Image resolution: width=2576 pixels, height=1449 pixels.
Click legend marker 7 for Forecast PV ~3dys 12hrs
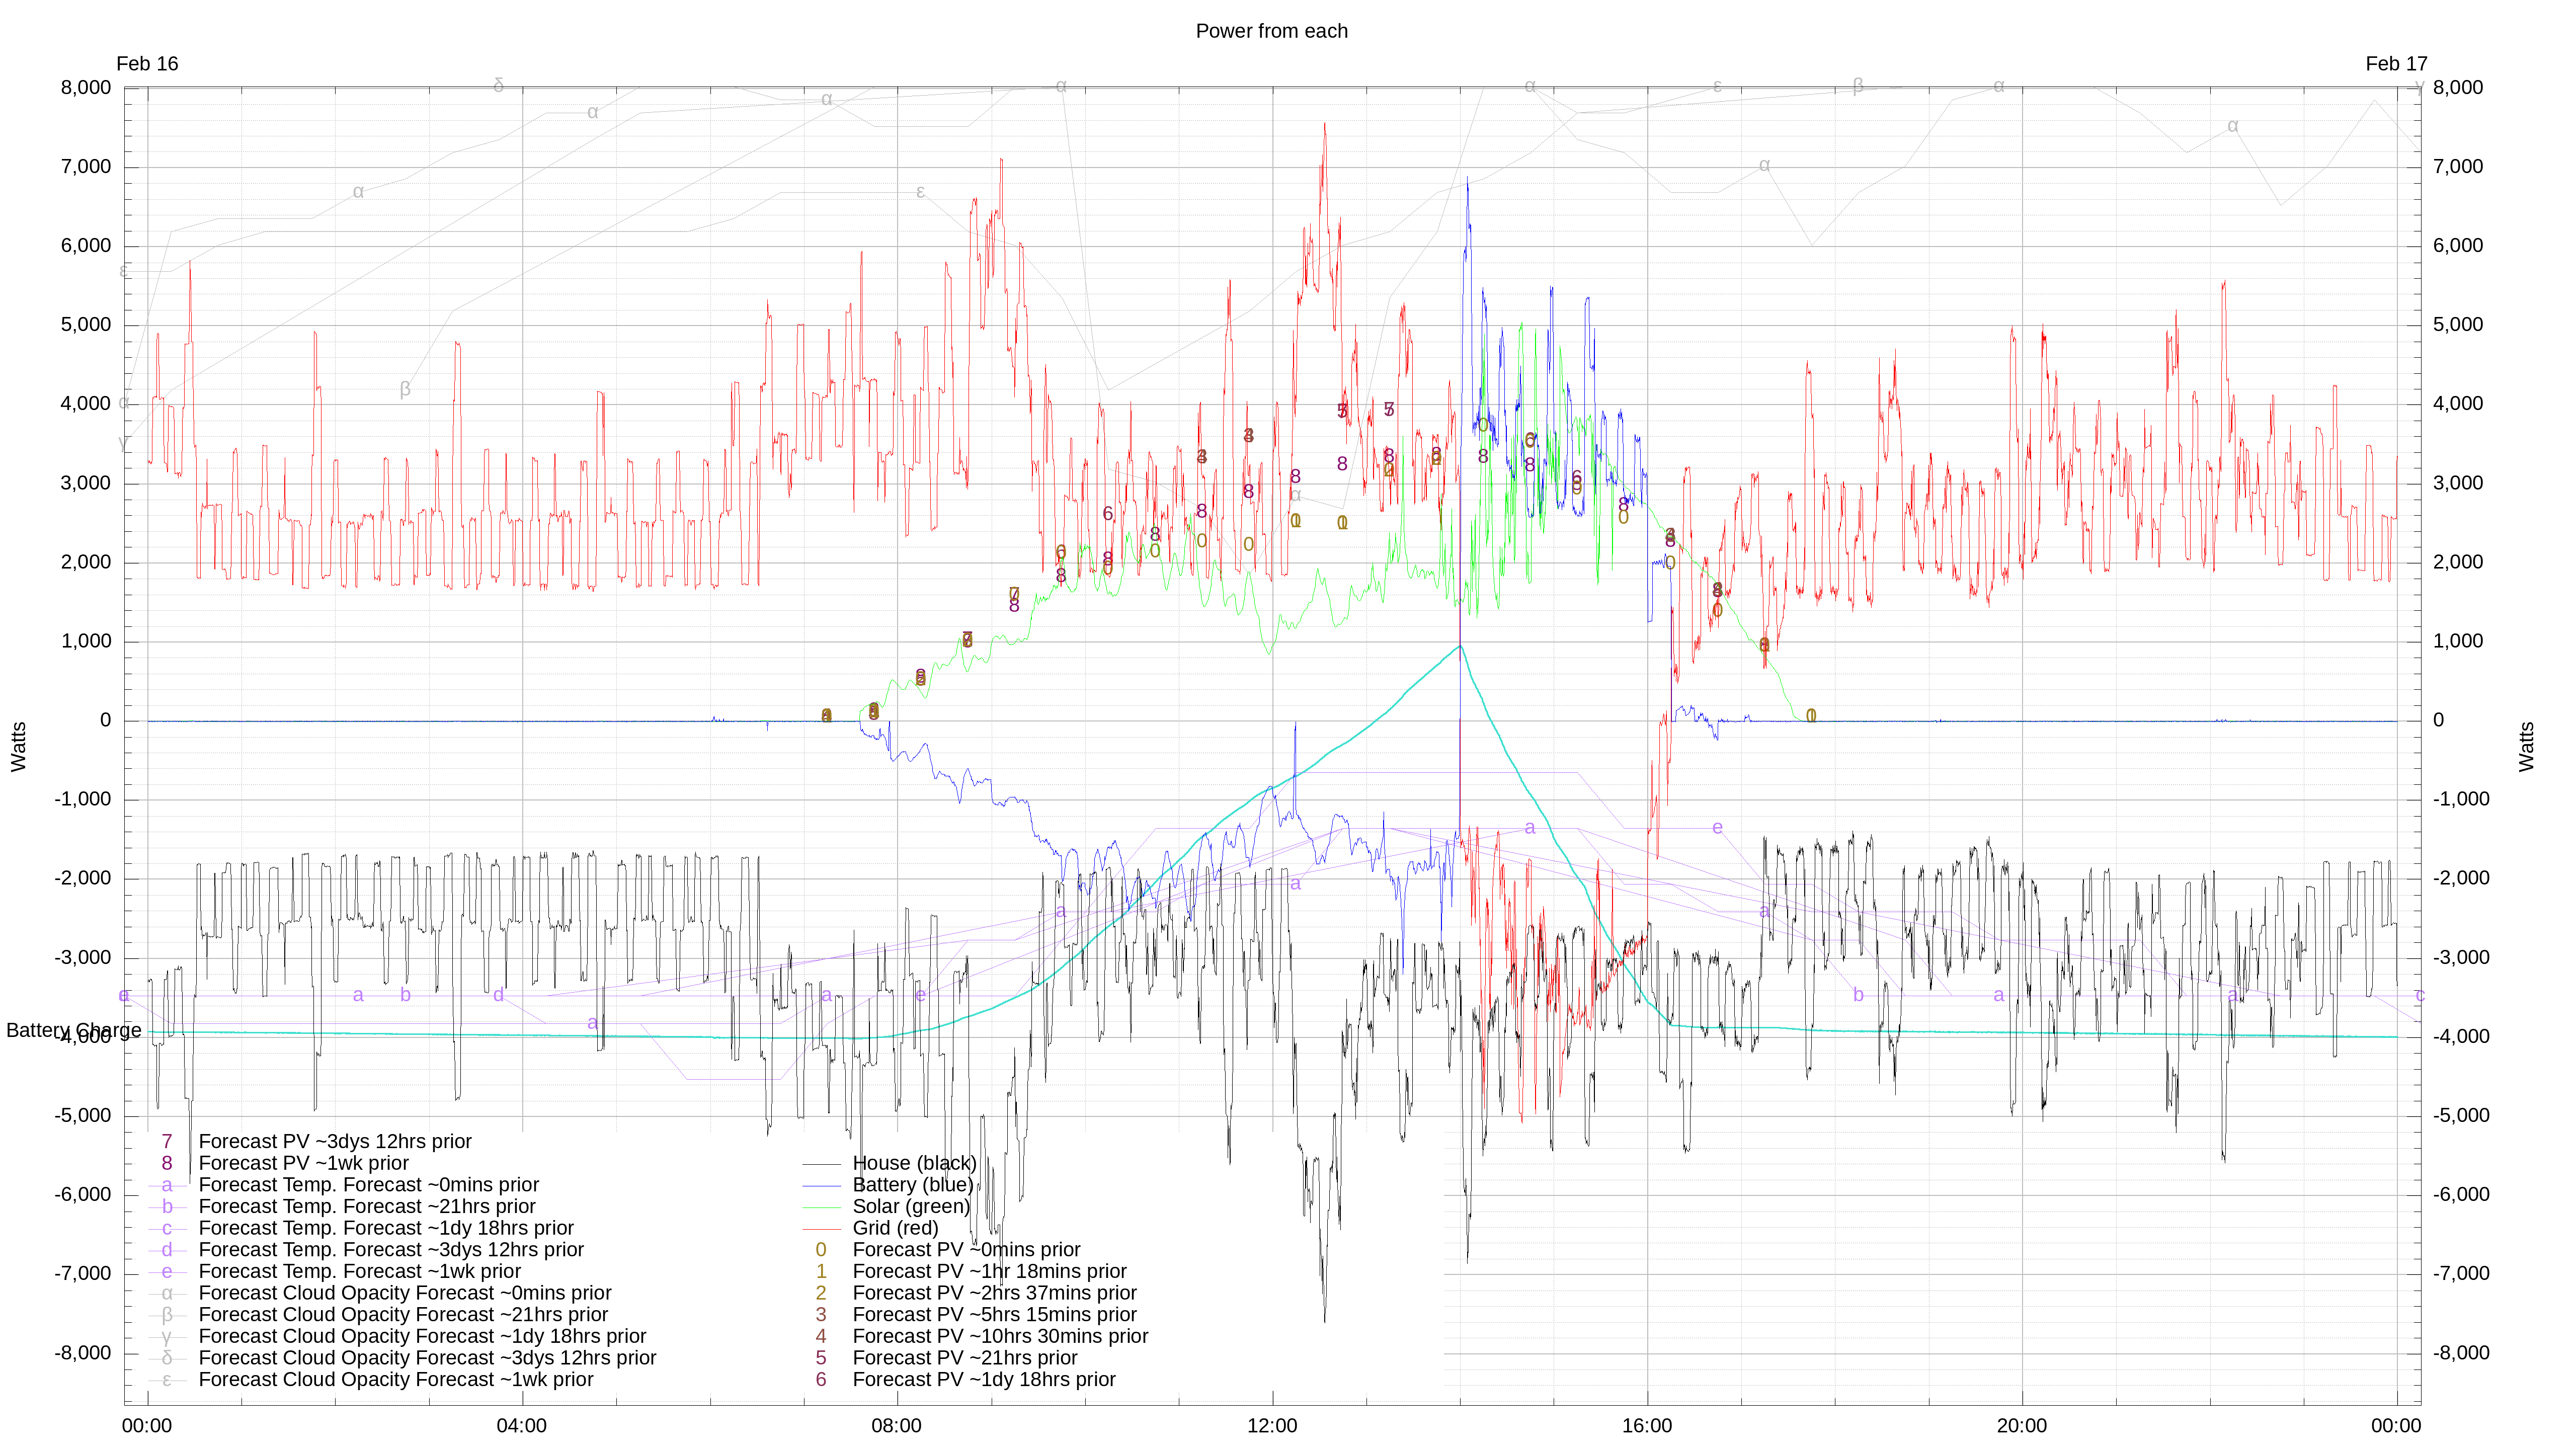pos(167,1142)
